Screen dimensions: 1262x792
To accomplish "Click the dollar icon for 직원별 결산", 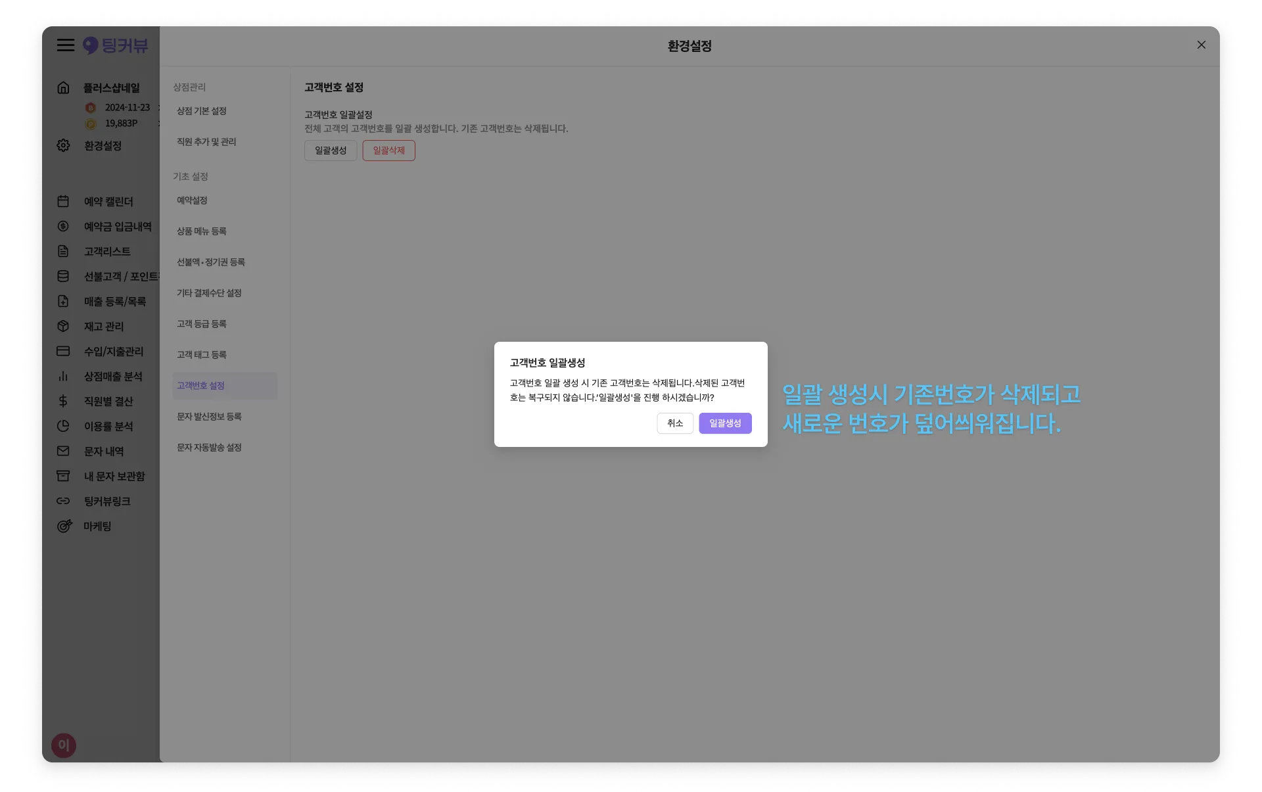I will pyautogui.click(x=63, y=401).
